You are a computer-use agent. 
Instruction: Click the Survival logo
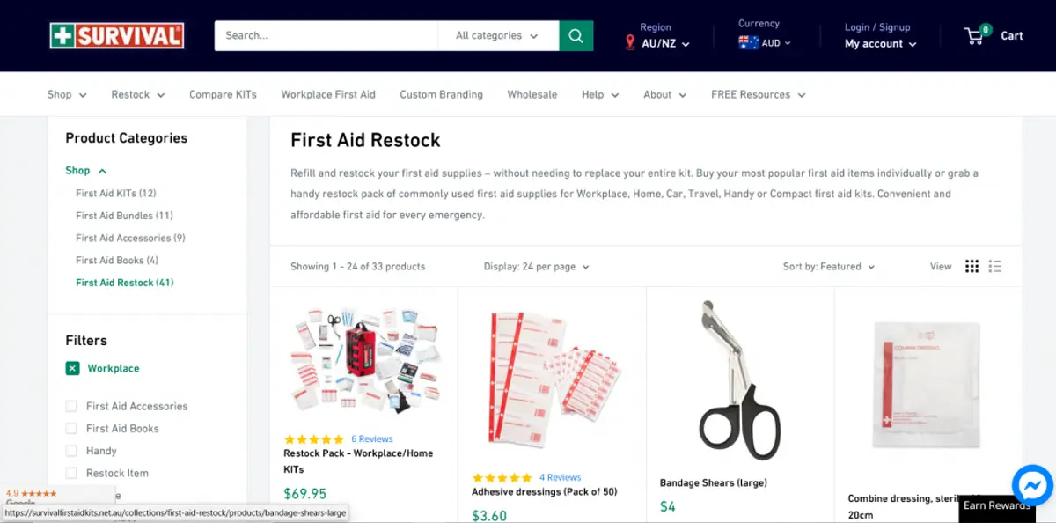tap(117, 36)
